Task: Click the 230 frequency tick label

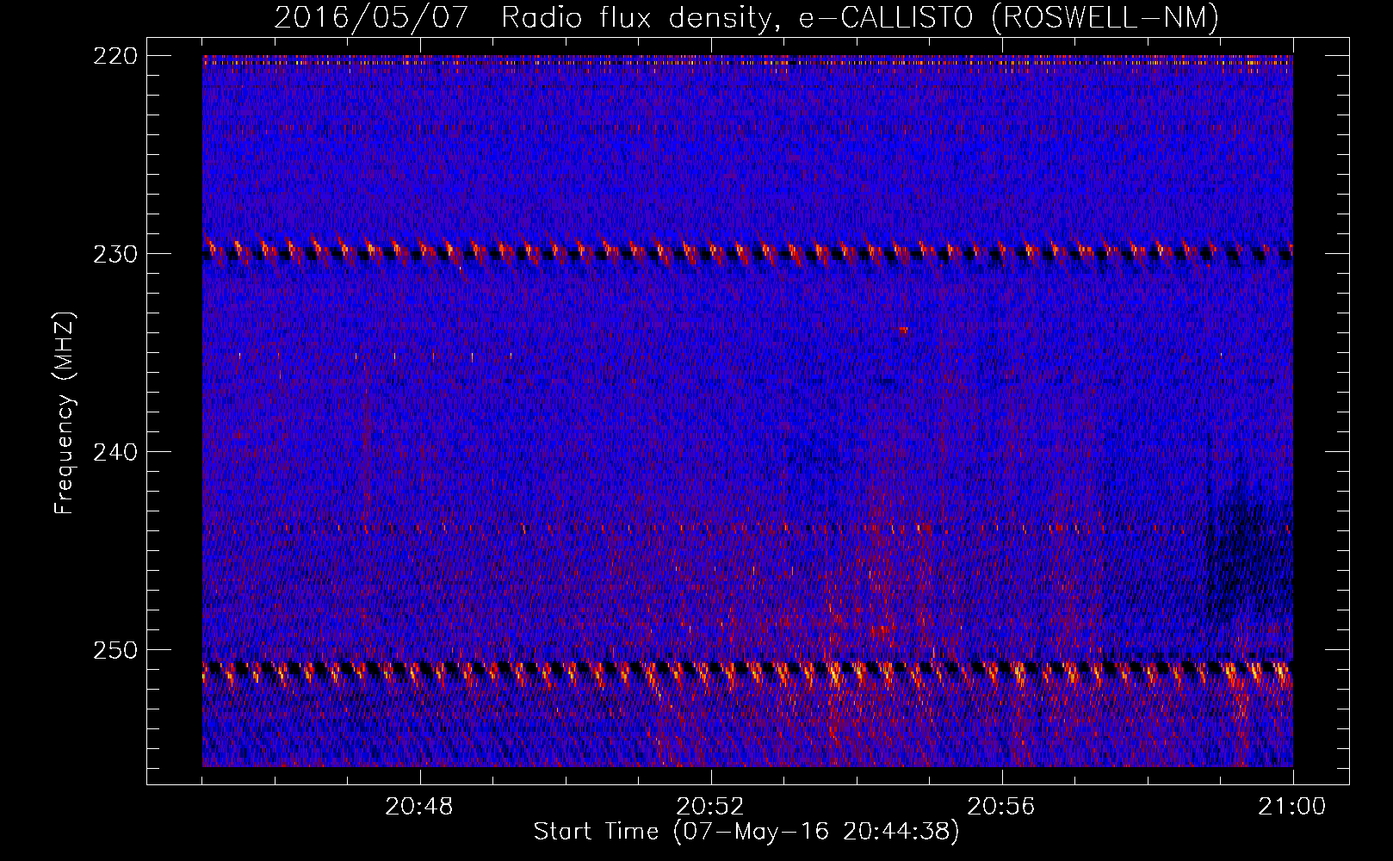Action: click(115, 254)
